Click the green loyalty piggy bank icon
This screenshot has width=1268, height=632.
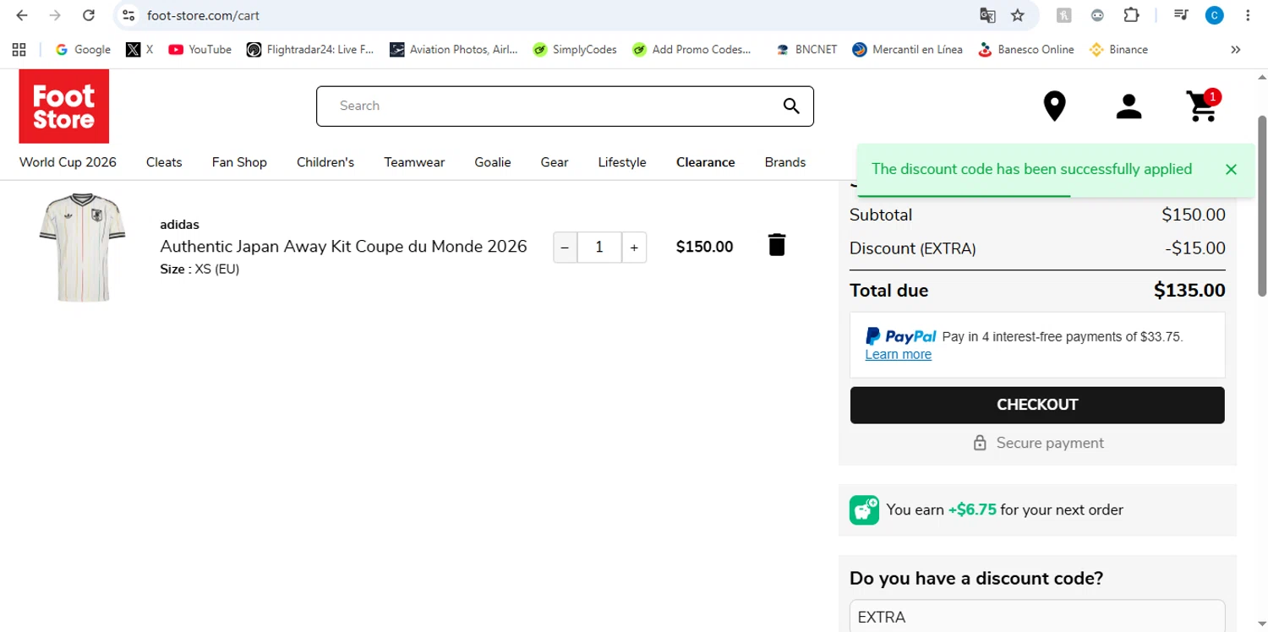(864, 510)
